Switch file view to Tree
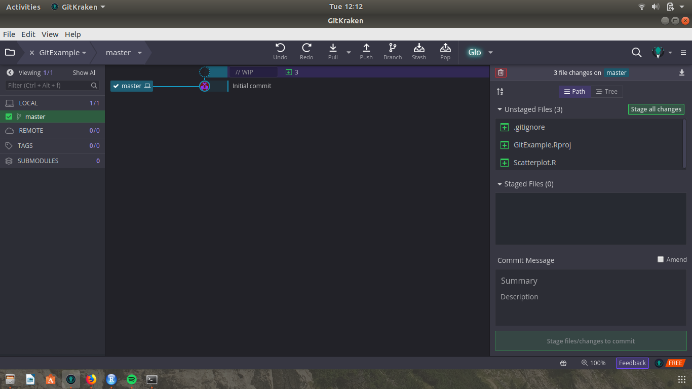Screen dimensions: 692x389 606,92
